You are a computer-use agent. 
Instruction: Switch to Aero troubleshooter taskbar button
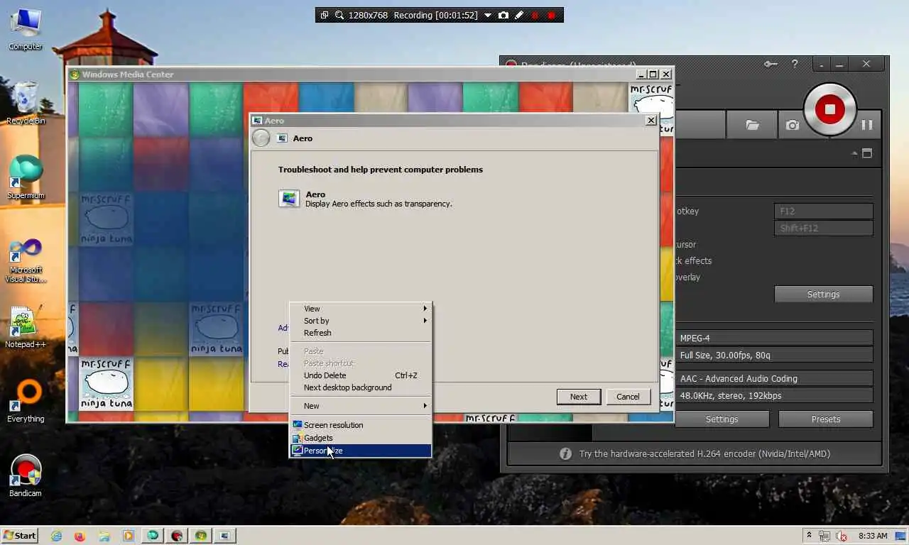224,536
